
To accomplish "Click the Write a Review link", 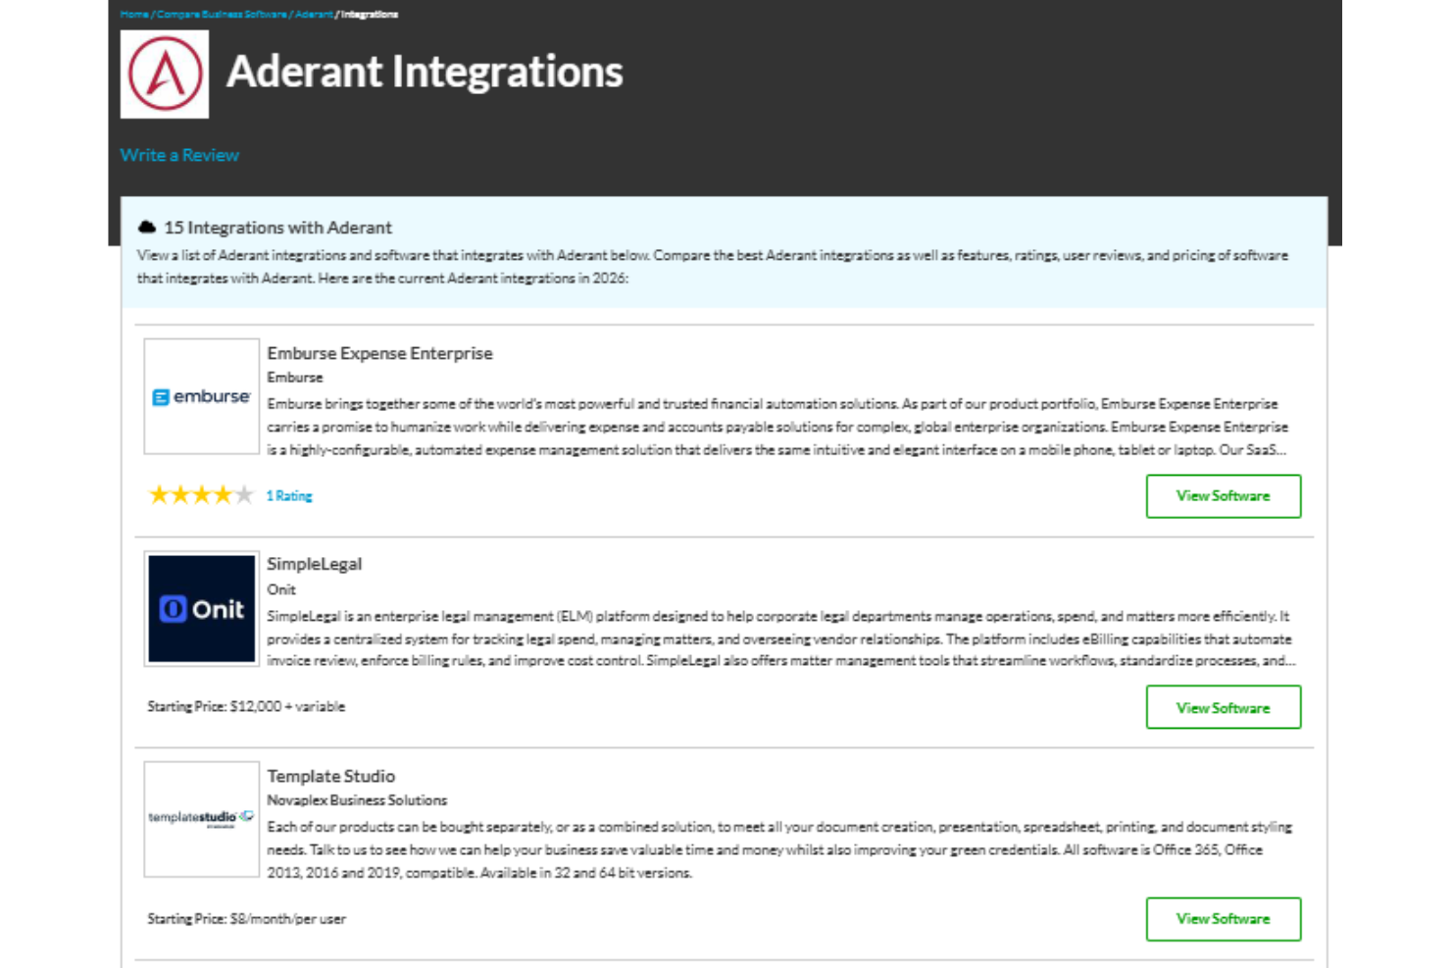I will (179, 154).
